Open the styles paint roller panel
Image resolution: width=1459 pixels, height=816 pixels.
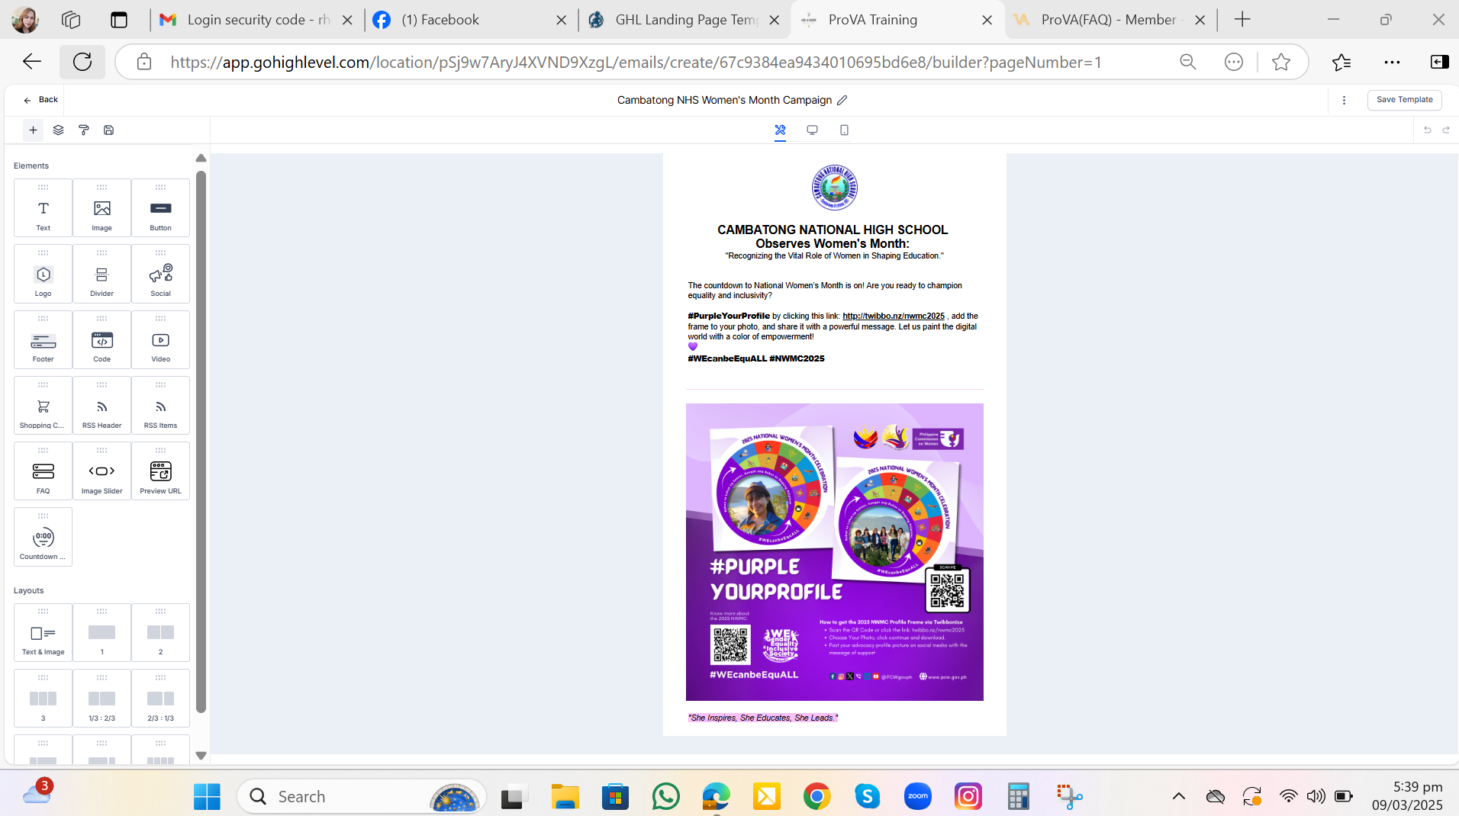[x=84, y=130]
